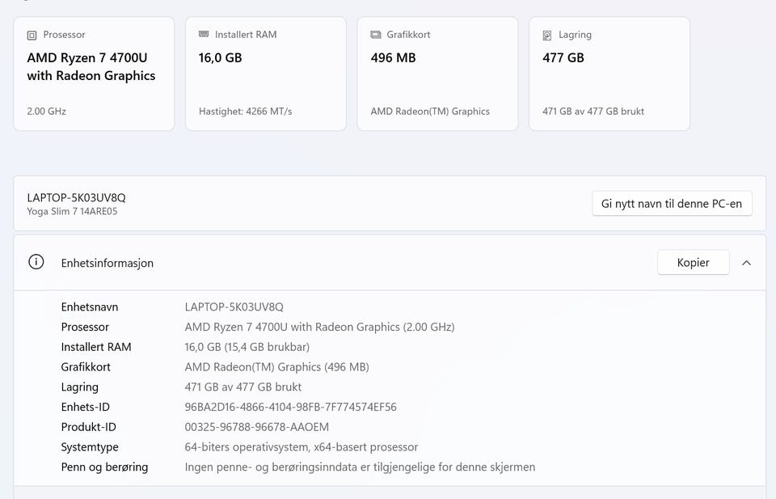The width and height of the screenshot is (776, 499).
Task: Click the Installert RAM memory icon
Action: tap(204, 34)
